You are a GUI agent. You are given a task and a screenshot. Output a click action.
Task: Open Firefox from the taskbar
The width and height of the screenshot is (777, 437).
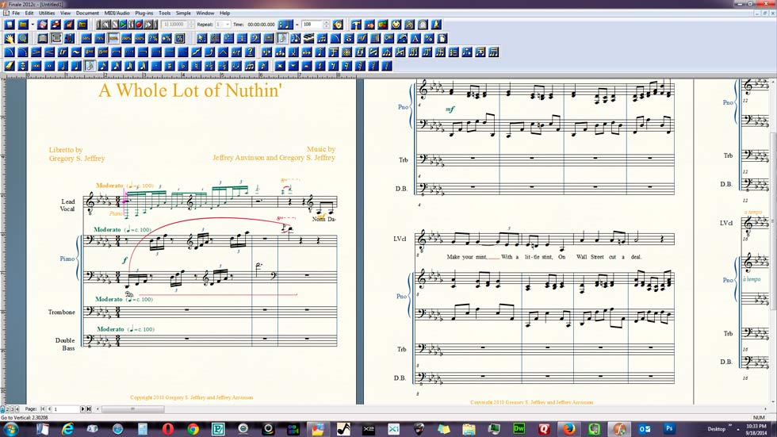(569, 428)
